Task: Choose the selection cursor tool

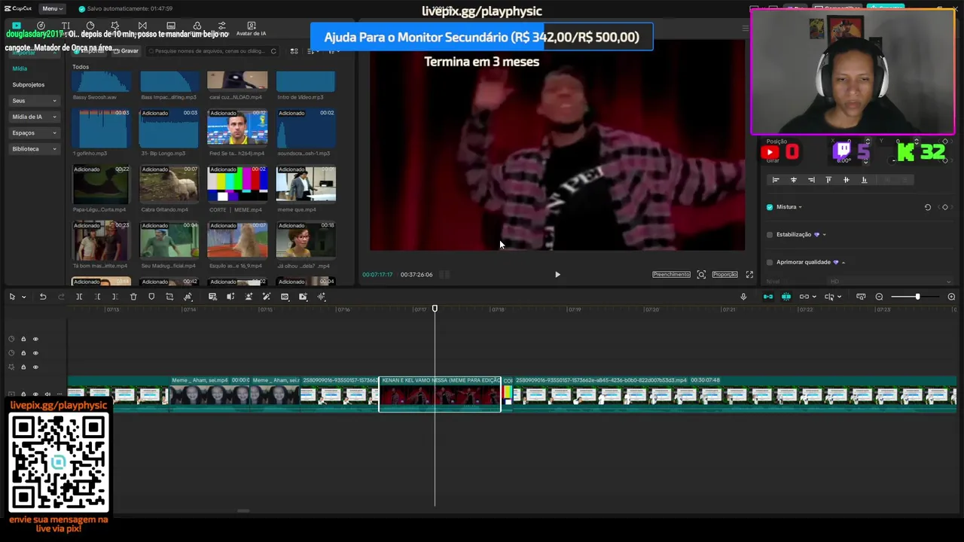Action: [12, 297]
